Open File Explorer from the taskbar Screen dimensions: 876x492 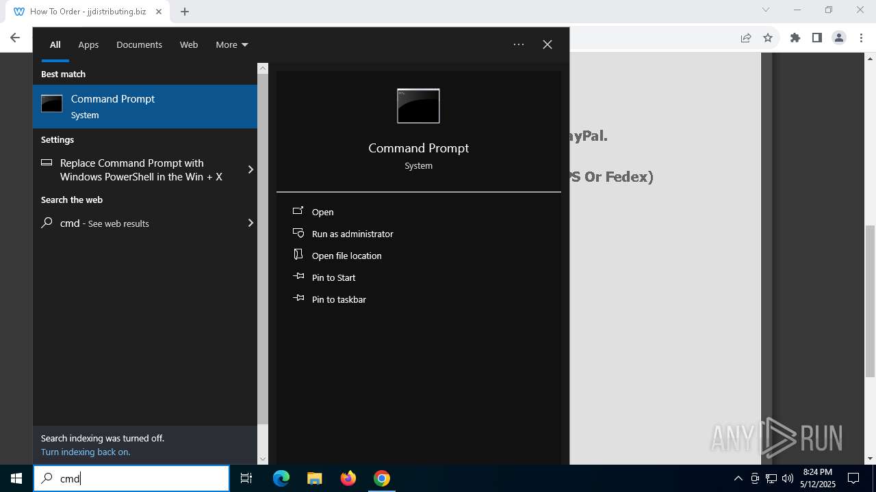coord(314,478)
